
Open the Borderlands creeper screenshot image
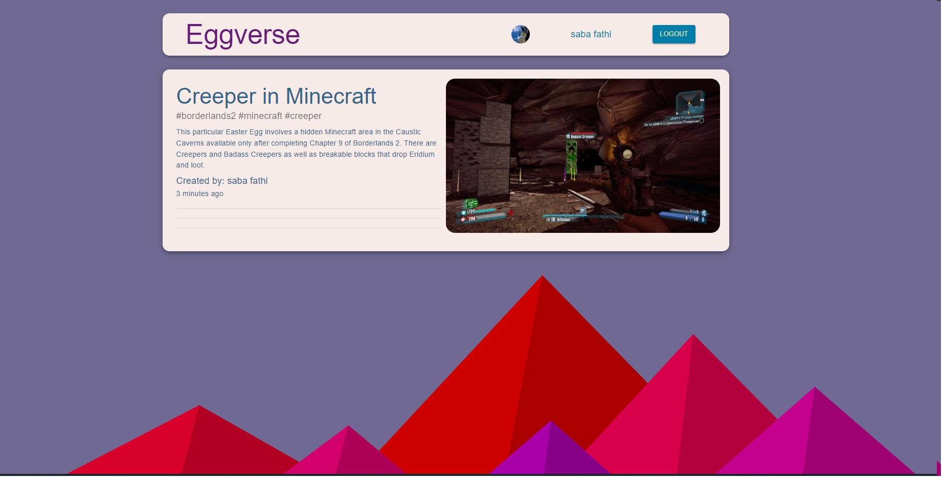pyautogui.click(x=582, y=156)
